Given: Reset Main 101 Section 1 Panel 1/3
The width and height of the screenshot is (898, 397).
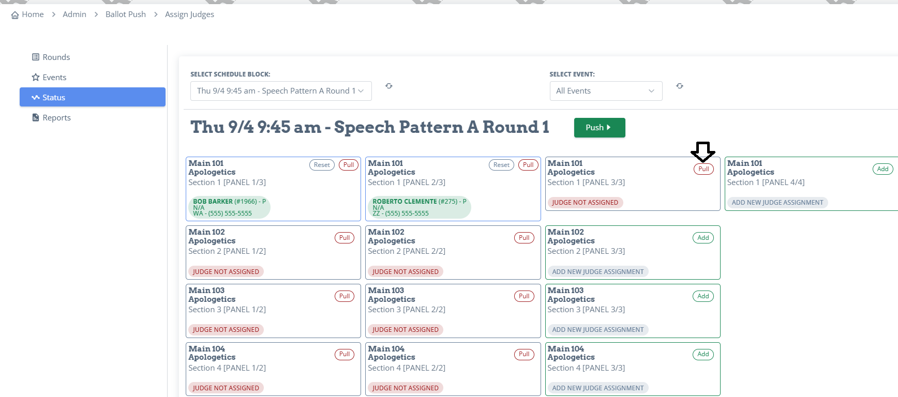Looking at the screenshot, I should click(x=322, y=165).
